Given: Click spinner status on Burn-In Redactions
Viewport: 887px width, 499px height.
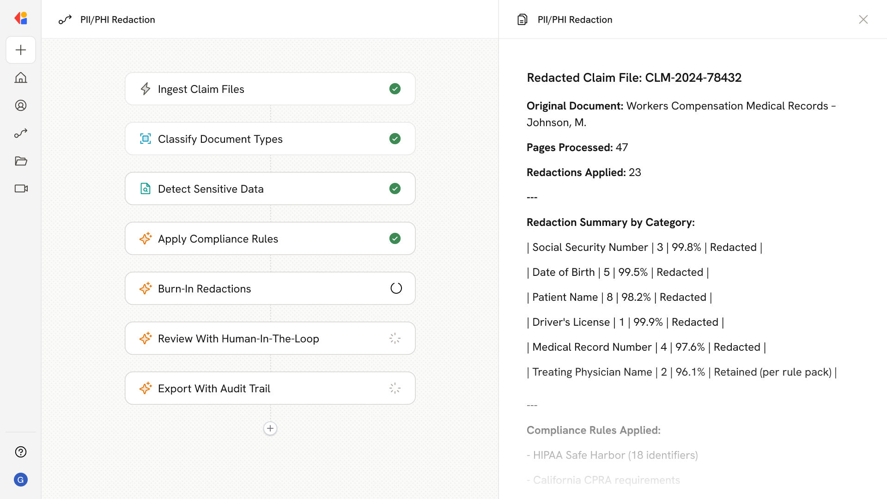Looking at the screenshot, I should [396, 288].
